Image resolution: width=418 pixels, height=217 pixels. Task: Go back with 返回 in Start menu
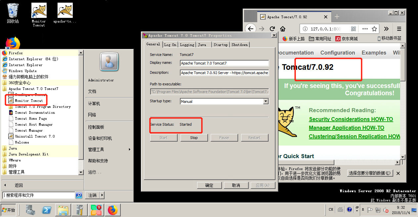click(19, 185)
